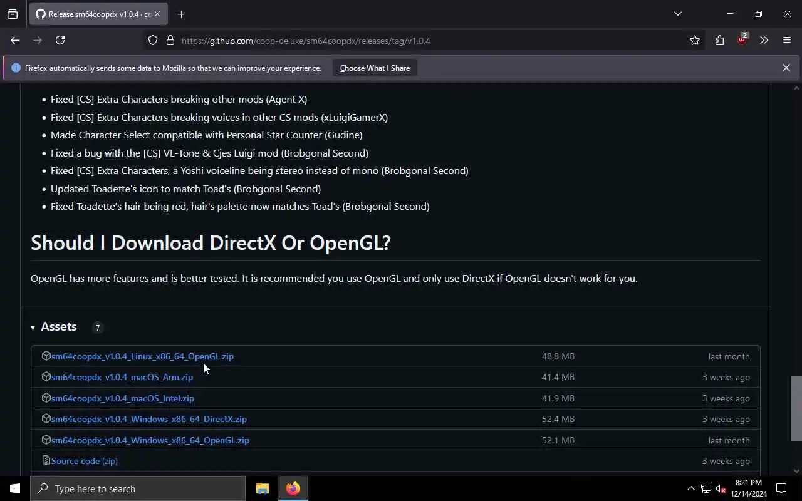Open the Windows Start menu
802x501 pixels.
(15, 488)
